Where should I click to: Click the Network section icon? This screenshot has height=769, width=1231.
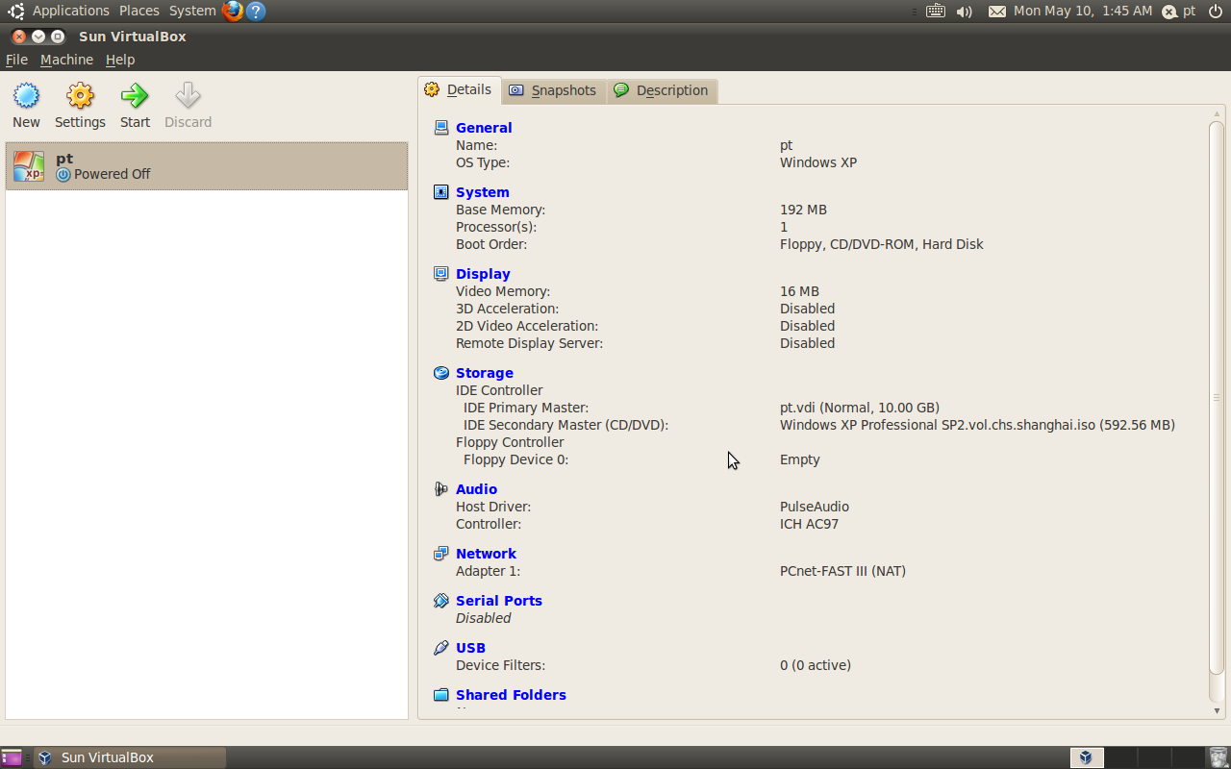tap(441, 554)
